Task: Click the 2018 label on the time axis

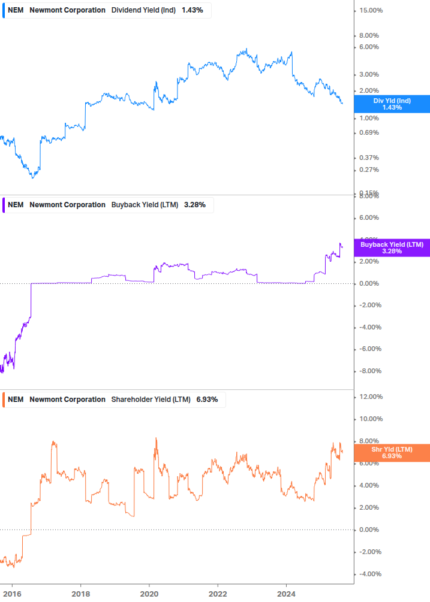Action: coord(81,594)
